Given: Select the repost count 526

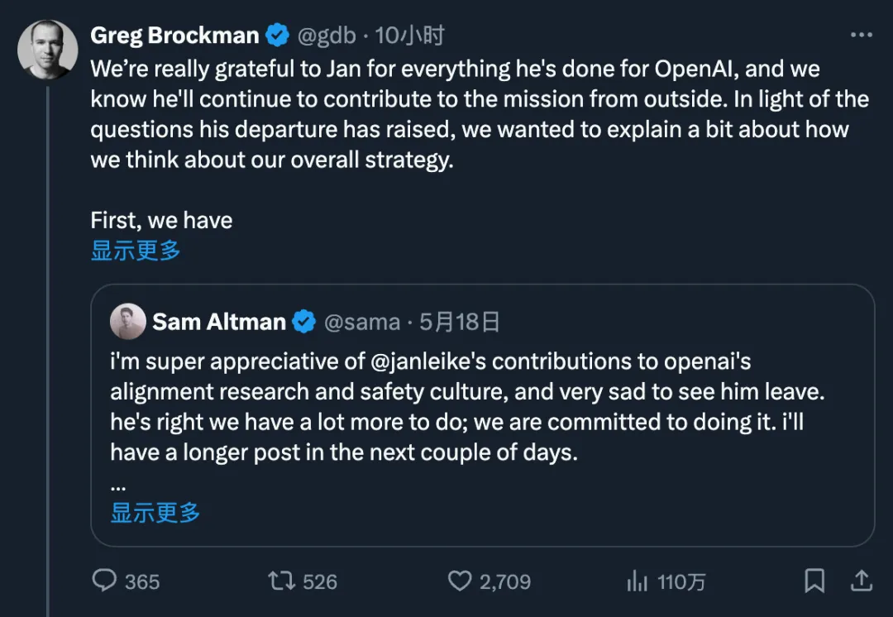Looking at the screenshot, I should coord(320,581).
